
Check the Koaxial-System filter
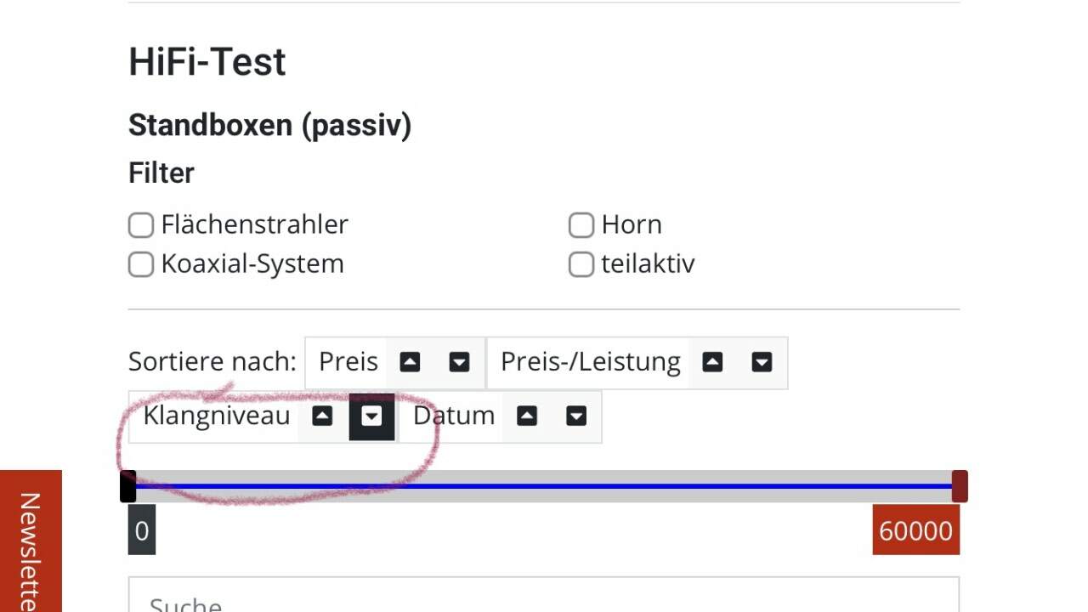tap(141, 264)
